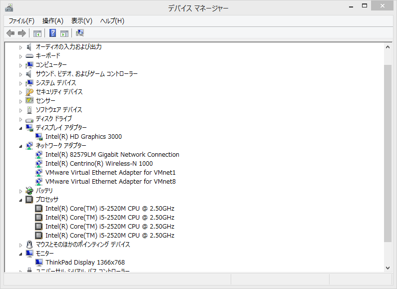The width and height of the screenshot is (397, 289).
Task: Click the Device Manager title bar icon
Action: [9, 8]
